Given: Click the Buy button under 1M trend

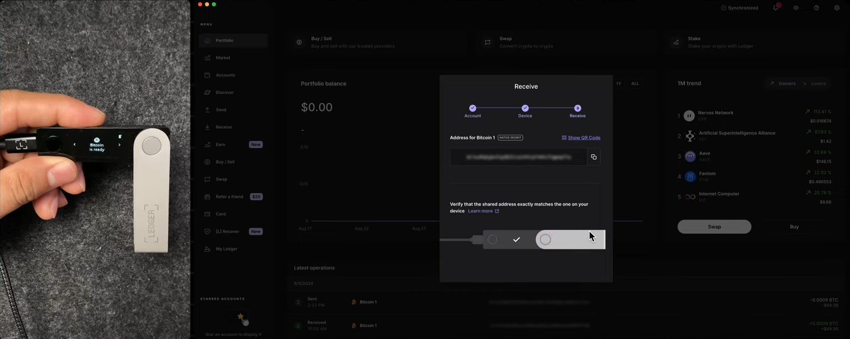Looking at the screenshot, I should [x=794, y=227].
